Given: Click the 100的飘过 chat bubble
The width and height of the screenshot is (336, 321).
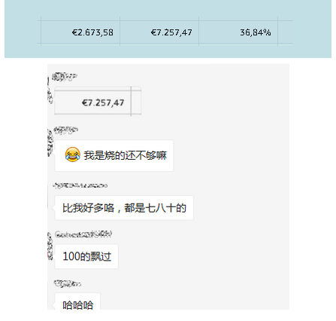Looking at the screenshot, I should 86,256.
